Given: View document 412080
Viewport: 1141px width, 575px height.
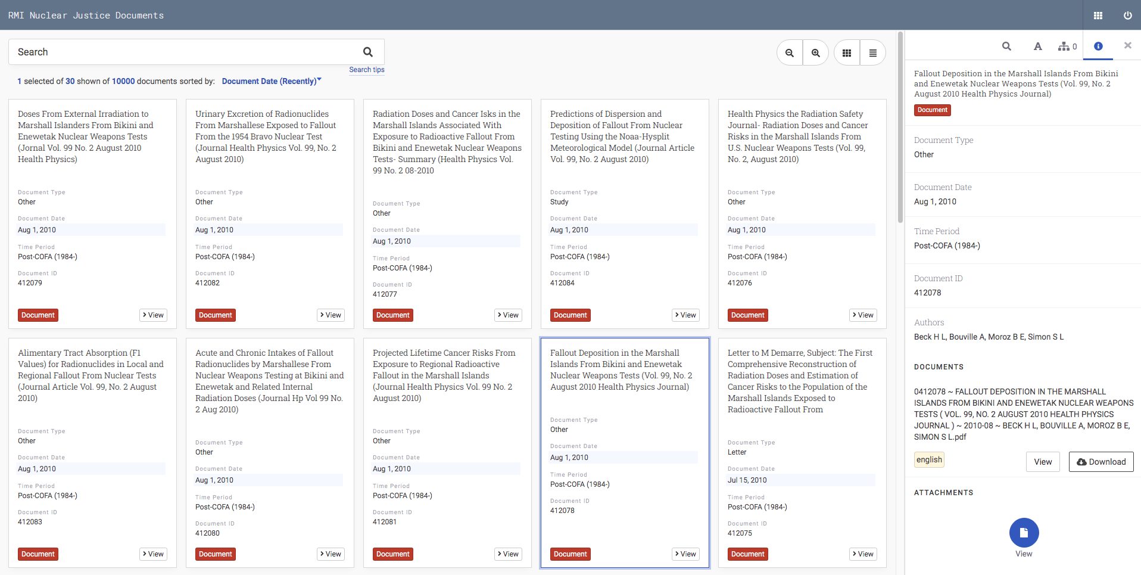Looking at the screenshot, I should pos(331,554).
